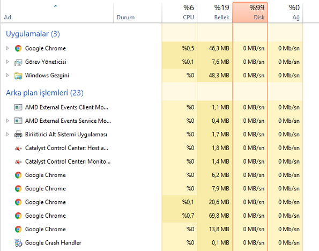The height and width of the screenshot is (251, 319).
Task: Click the %0,5 CPU value
Action: [x=188, y=48]
